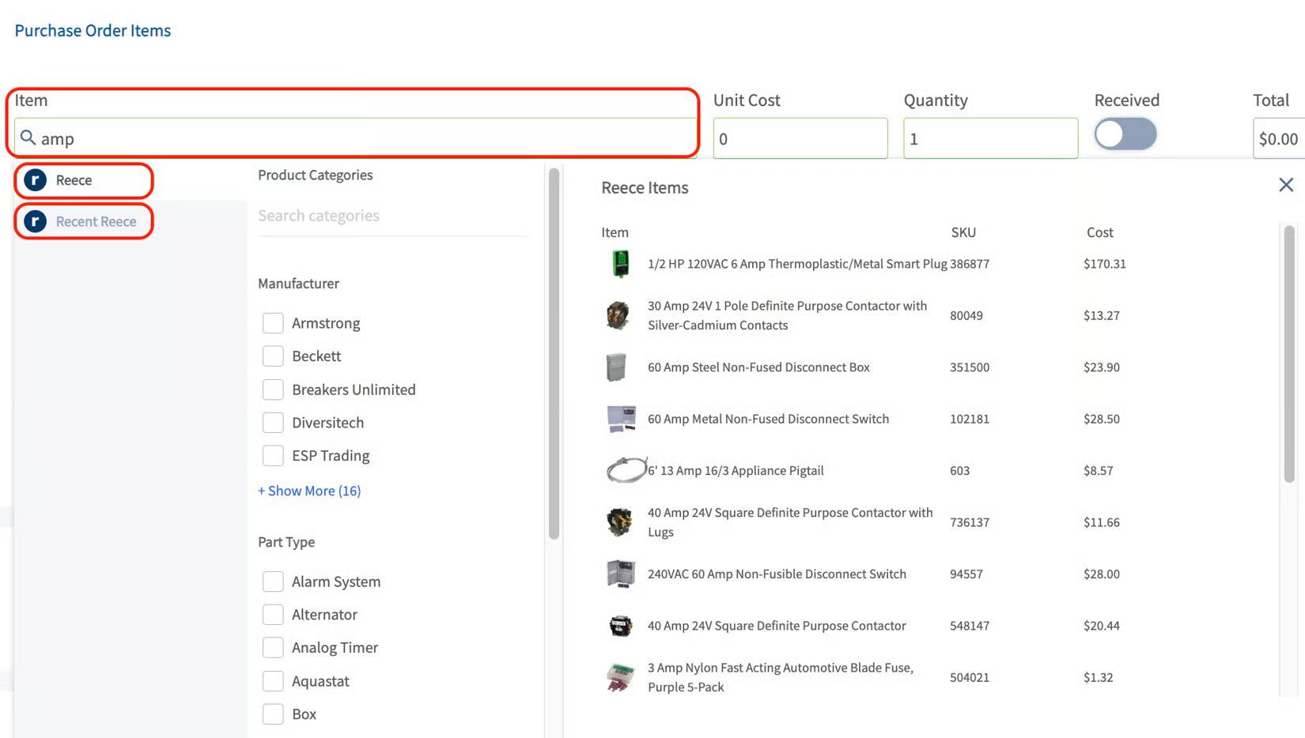The image size is (1305, 738).
Task: Check the Armstrong manufacturer box
Action: coord(273,323)
